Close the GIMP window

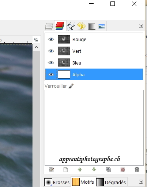(134, 4)
